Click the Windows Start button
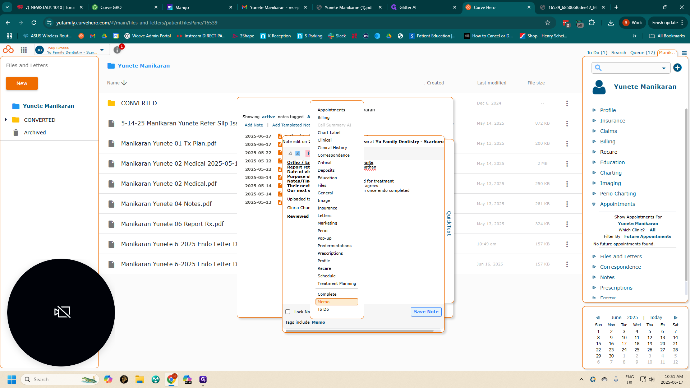 pos(11,379)
